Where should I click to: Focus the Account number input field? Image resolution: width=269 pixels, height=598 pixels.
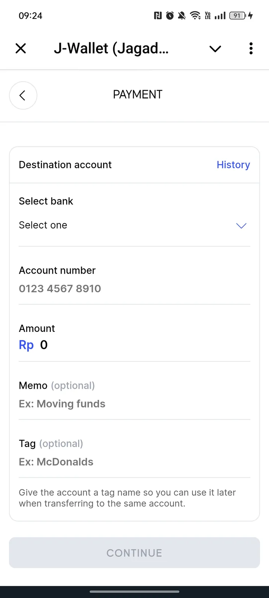point(134,289)
